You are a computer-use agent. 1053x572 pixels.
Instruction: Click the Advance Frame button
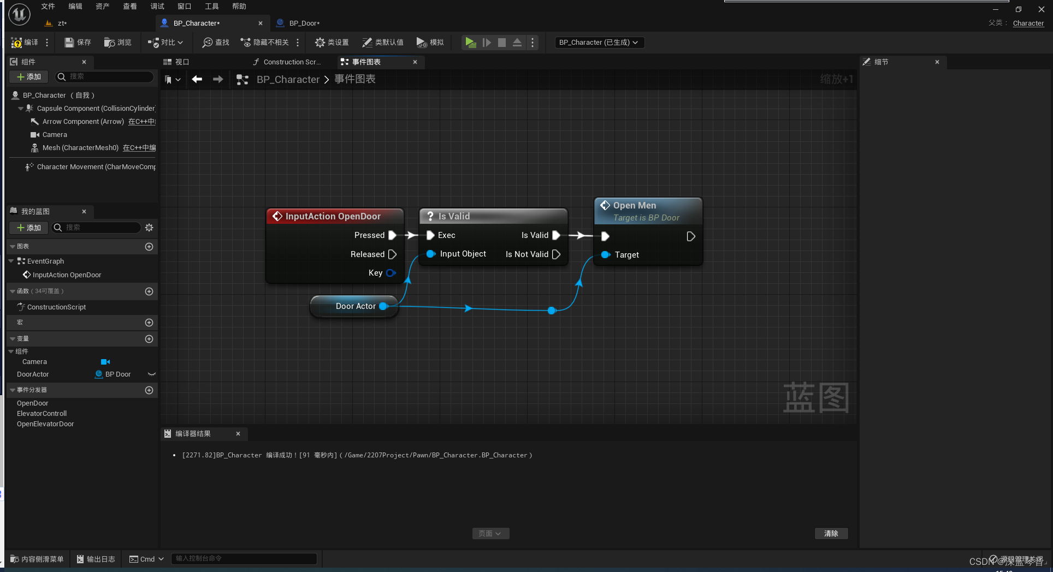click(486, 42)
